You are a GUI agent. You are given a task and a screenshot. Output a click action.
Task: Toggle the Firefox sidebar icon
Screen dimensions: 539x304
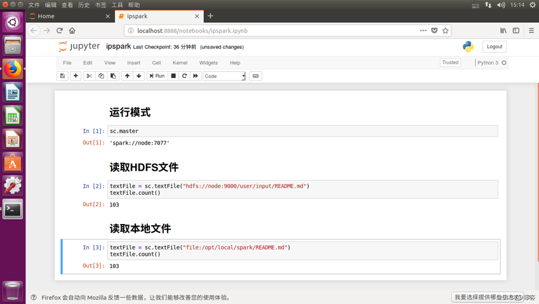tap(516, 30)
